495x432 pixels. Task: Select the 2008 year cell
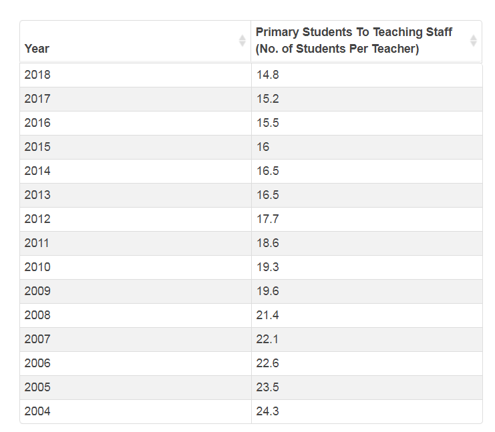pyautogui.click(x=37, y=315)
